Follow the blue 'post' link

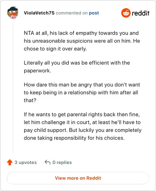click(94, 13)
